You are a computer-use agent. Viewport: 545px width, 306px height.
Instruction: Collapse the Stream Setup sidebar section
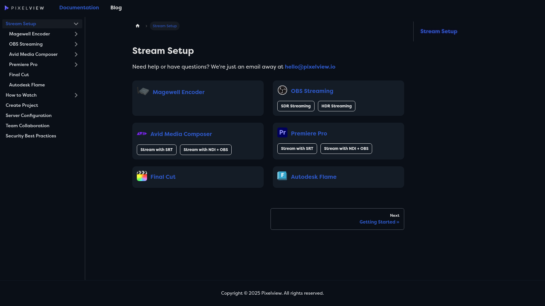[76, 24]
